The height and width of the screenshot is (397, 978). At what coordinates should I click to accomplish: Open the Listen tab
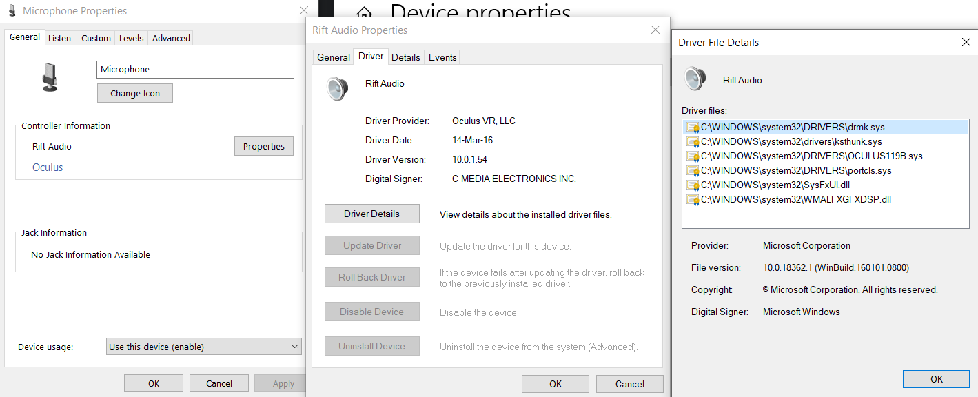click(59, 38)
